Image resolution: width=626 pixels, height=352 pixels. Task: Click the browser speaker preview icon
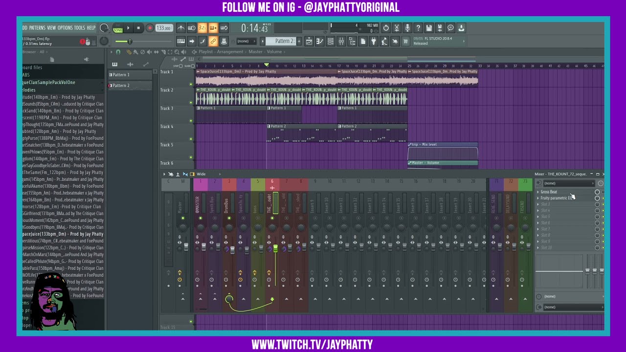(87, 60)
